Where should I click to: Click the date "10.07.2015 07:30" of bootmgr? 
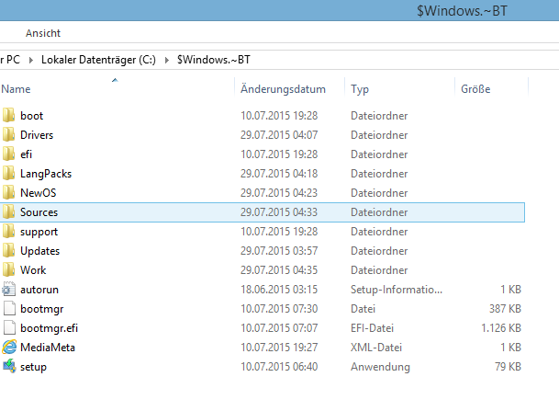[279, 309]
